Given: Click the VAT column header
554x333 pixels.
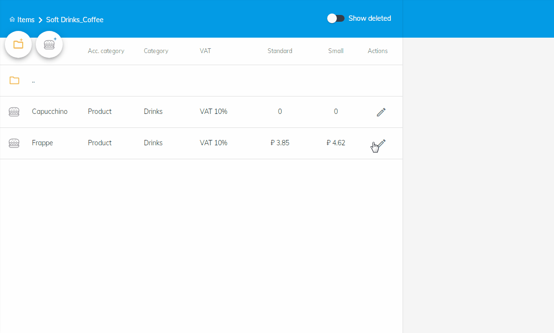Looking at the screenshot, I should 205,51.
